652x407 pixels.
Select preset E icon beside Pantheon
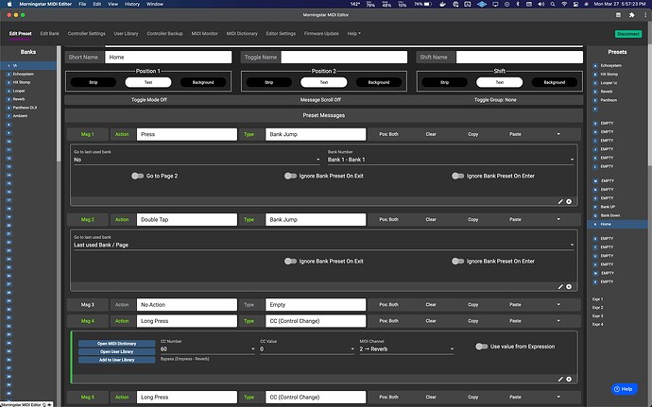[x=595, y=100]
